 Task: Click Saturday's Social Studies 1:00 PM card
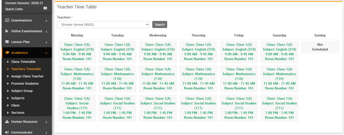[x=279, y=108]
